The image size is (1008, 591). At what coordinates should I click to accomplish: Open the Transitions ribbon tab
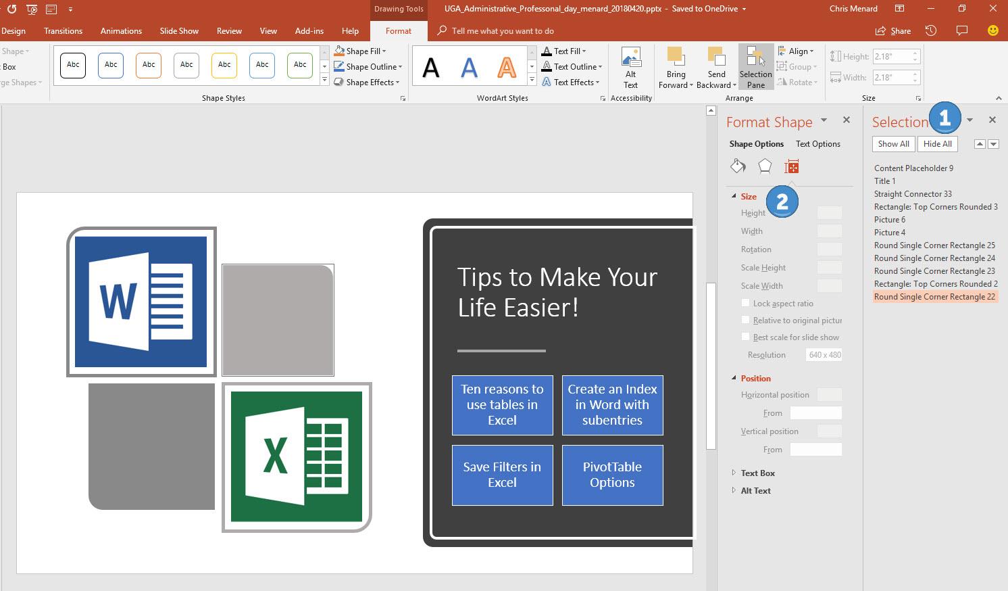pos(63,30)
